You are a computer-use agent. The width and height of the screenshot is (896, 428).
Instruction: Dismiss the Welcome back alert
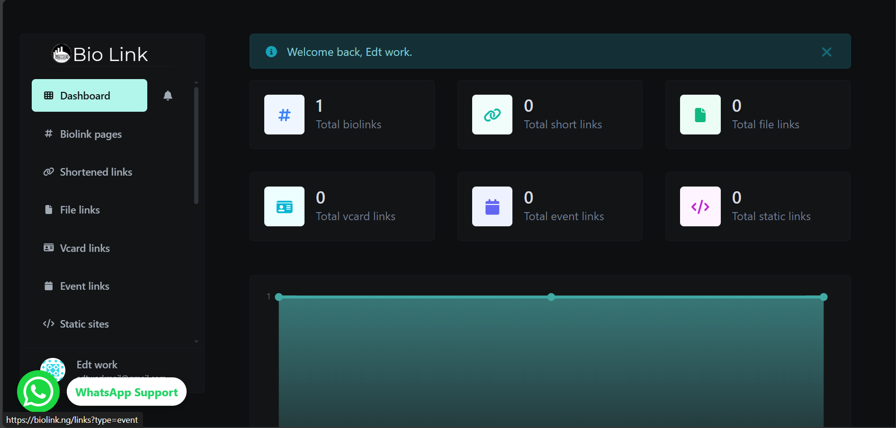pos(826,52)
